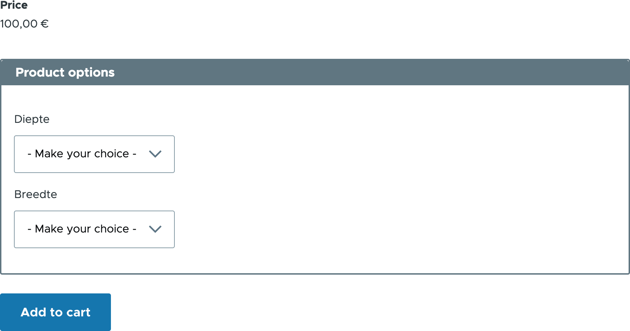Click the Breedte dropdown chevron arrow

[x=155, y=229]
